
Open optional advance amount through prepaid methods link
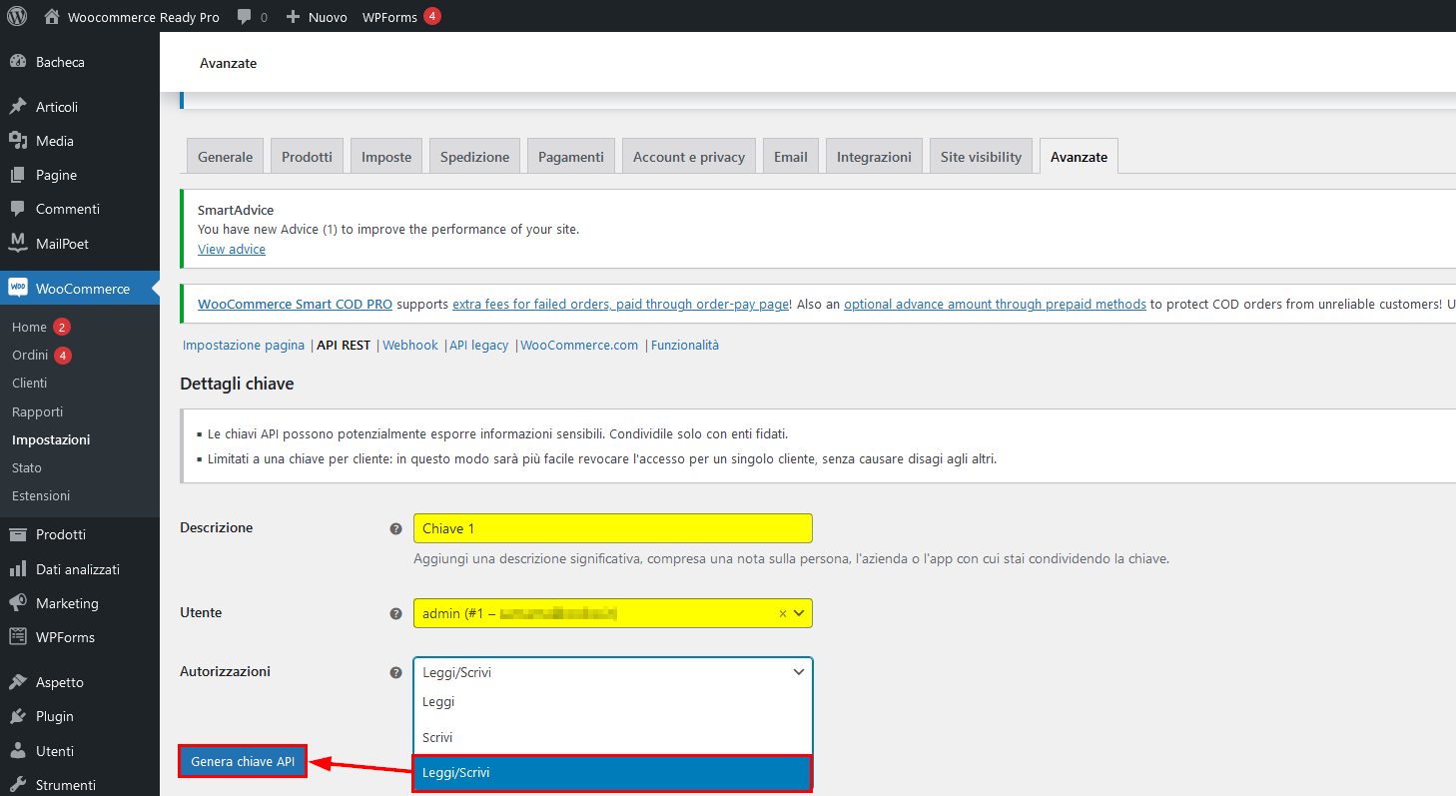(x=995, y=305)
